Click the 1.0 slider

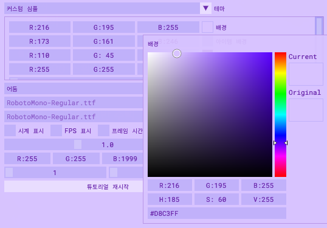click(x=74, y=144)
